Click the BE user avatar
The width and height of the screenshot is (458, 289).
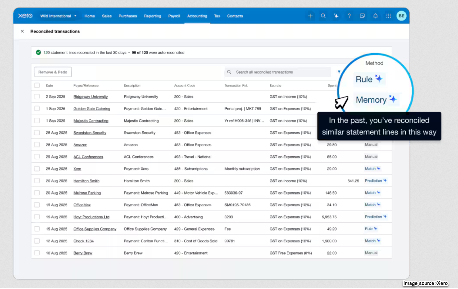click(401, 16)
